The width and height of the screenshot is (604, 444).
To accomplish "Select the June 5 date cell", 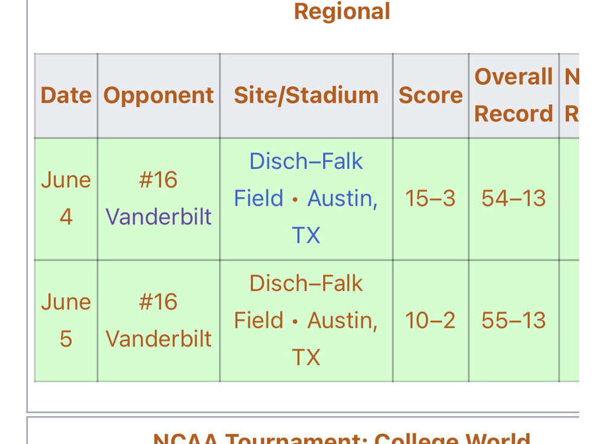I will [x=66, y=320].
